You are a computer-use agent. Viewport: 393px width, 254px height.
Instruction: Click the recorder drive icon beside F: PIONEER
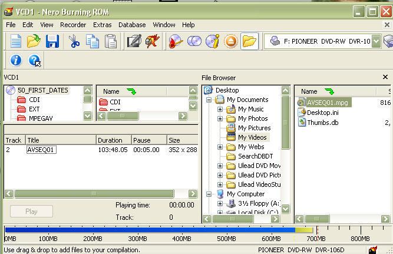click(x=275, y=41)
